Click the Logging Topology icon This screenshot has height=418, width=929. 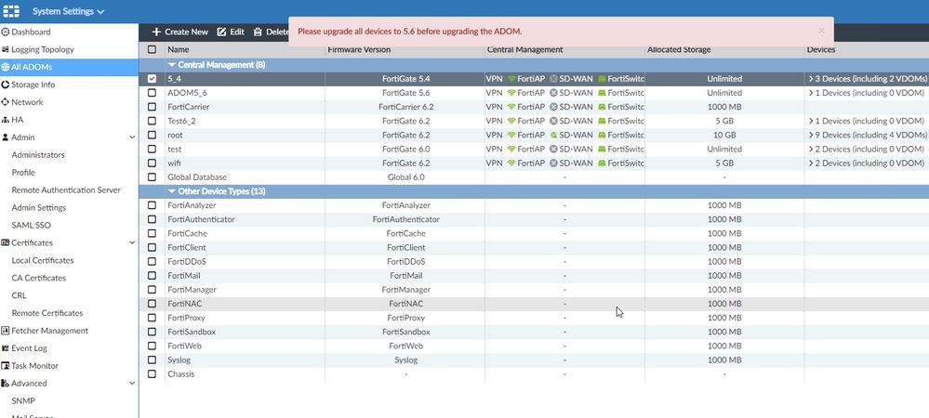click(x=6, y=50)
